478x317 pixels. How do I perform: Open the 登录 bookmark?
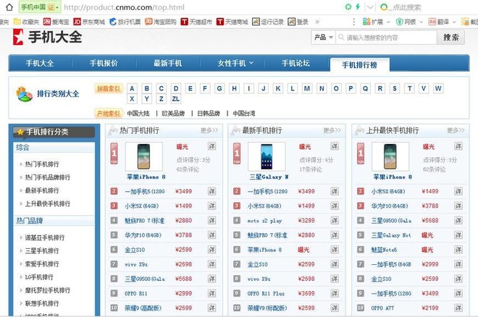pyautogui.click(x=298, y=22)
